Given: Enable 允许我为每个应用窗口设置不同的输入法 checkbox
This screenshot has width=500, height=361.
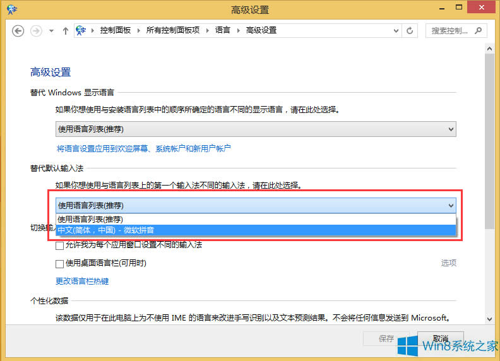Looking at the screenshot, I should coord(60,244).
